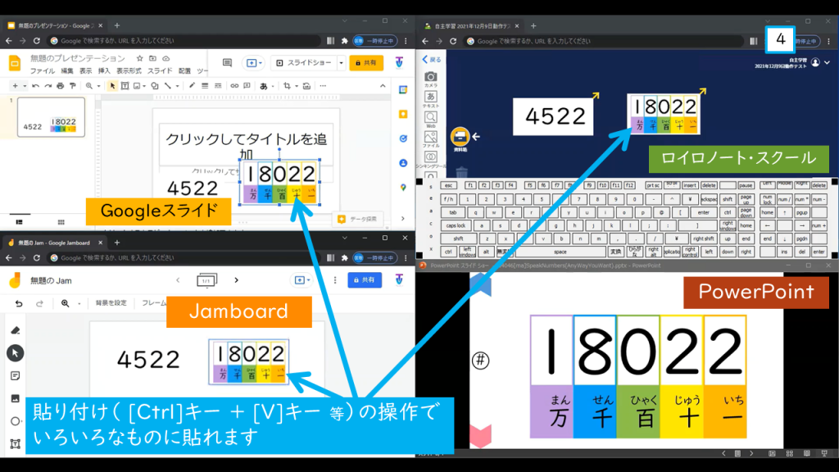839x472 pixels.
Task: Select the shape tool in Google Slides
Action: 155,85
